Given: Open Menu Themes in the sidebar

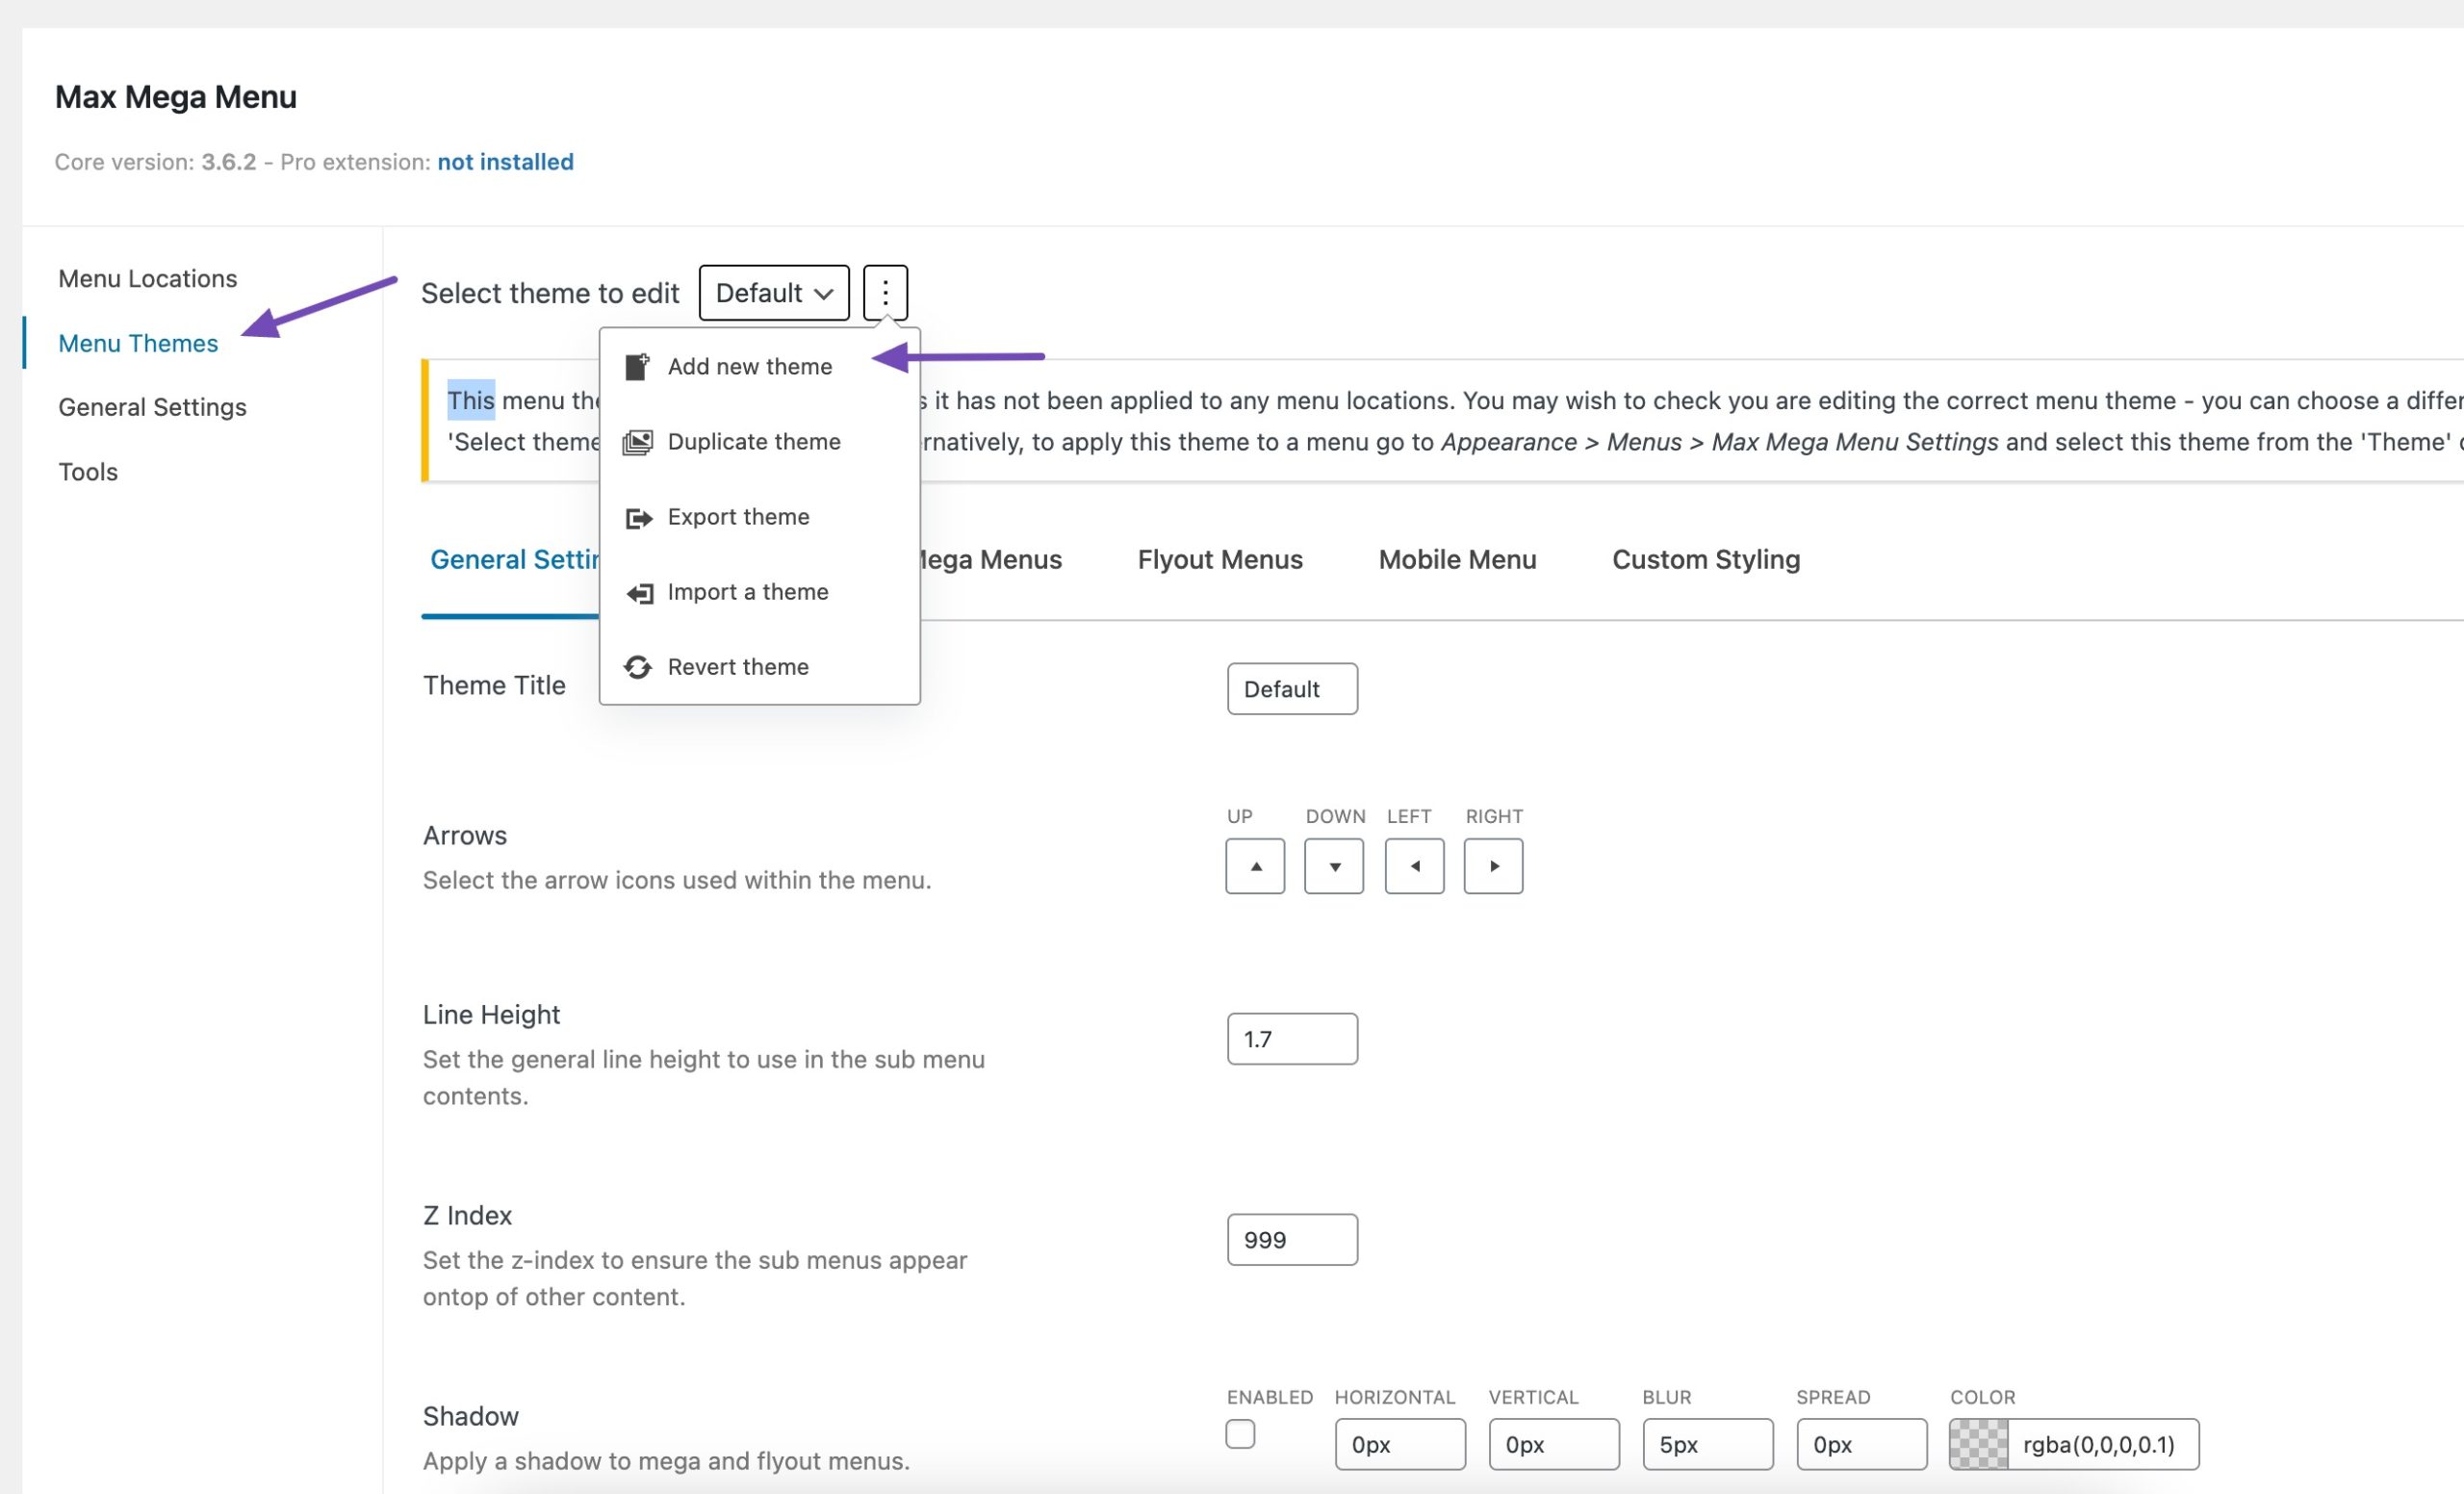Looking at the screenshot, I should [138, 343].
